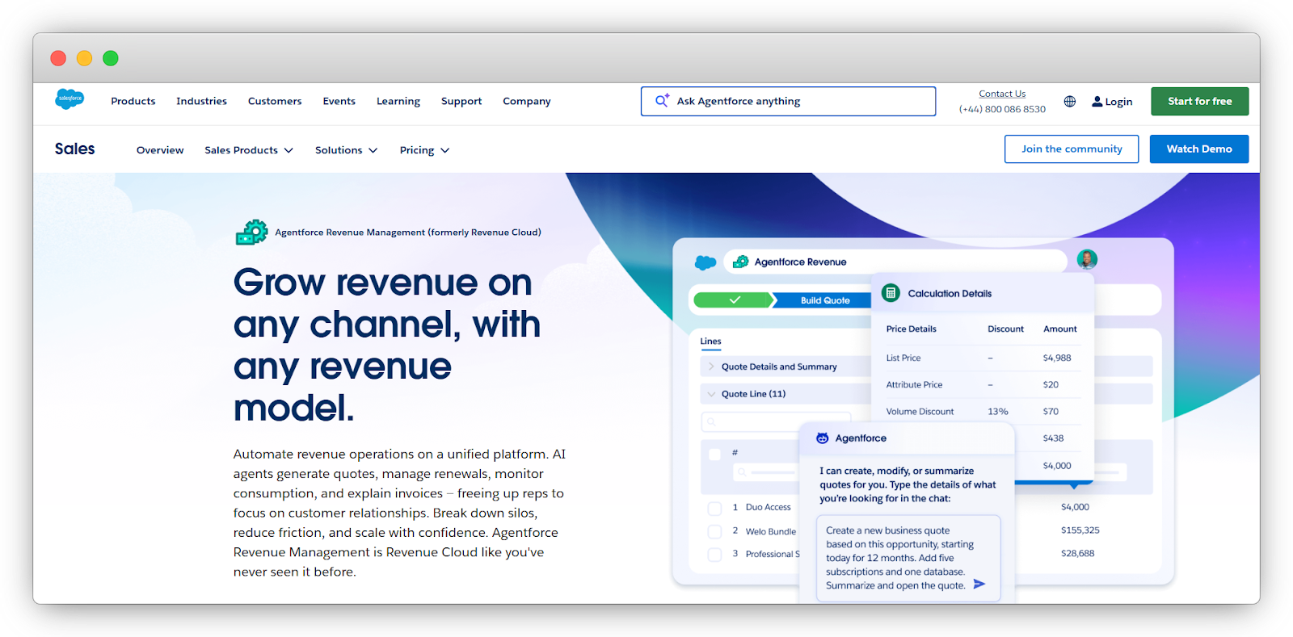Click the phone number (+44) 800 086 8530
The width and height of the screenshot is (1293, 637).
1002,109
